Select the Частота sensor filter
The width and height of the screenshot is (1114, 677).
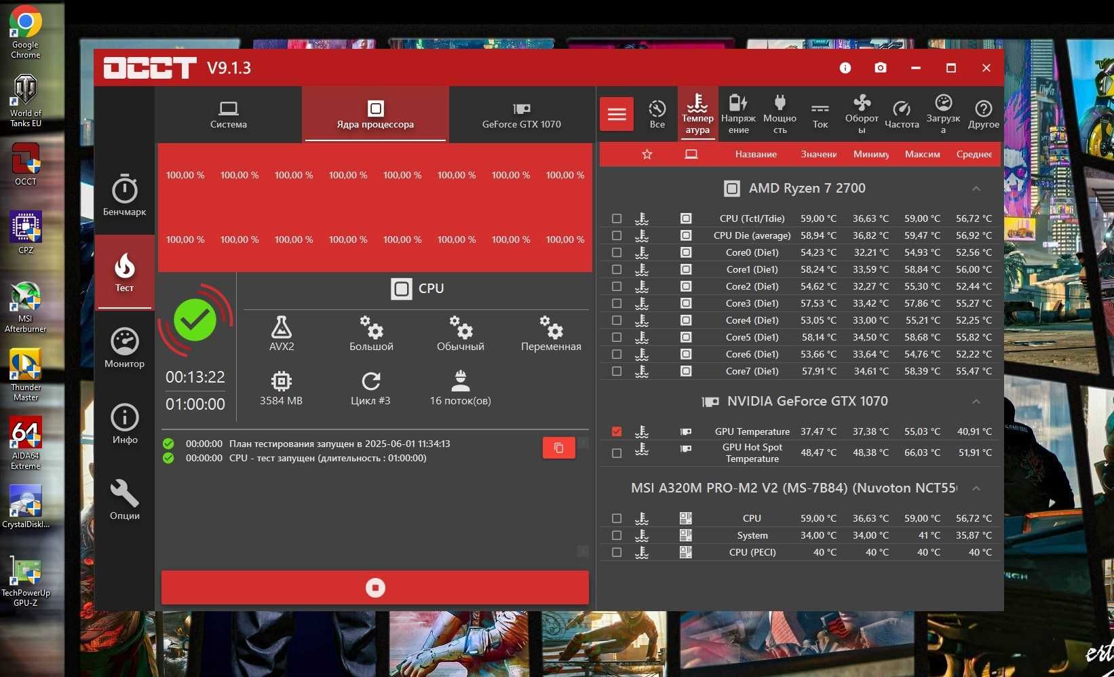902,114
